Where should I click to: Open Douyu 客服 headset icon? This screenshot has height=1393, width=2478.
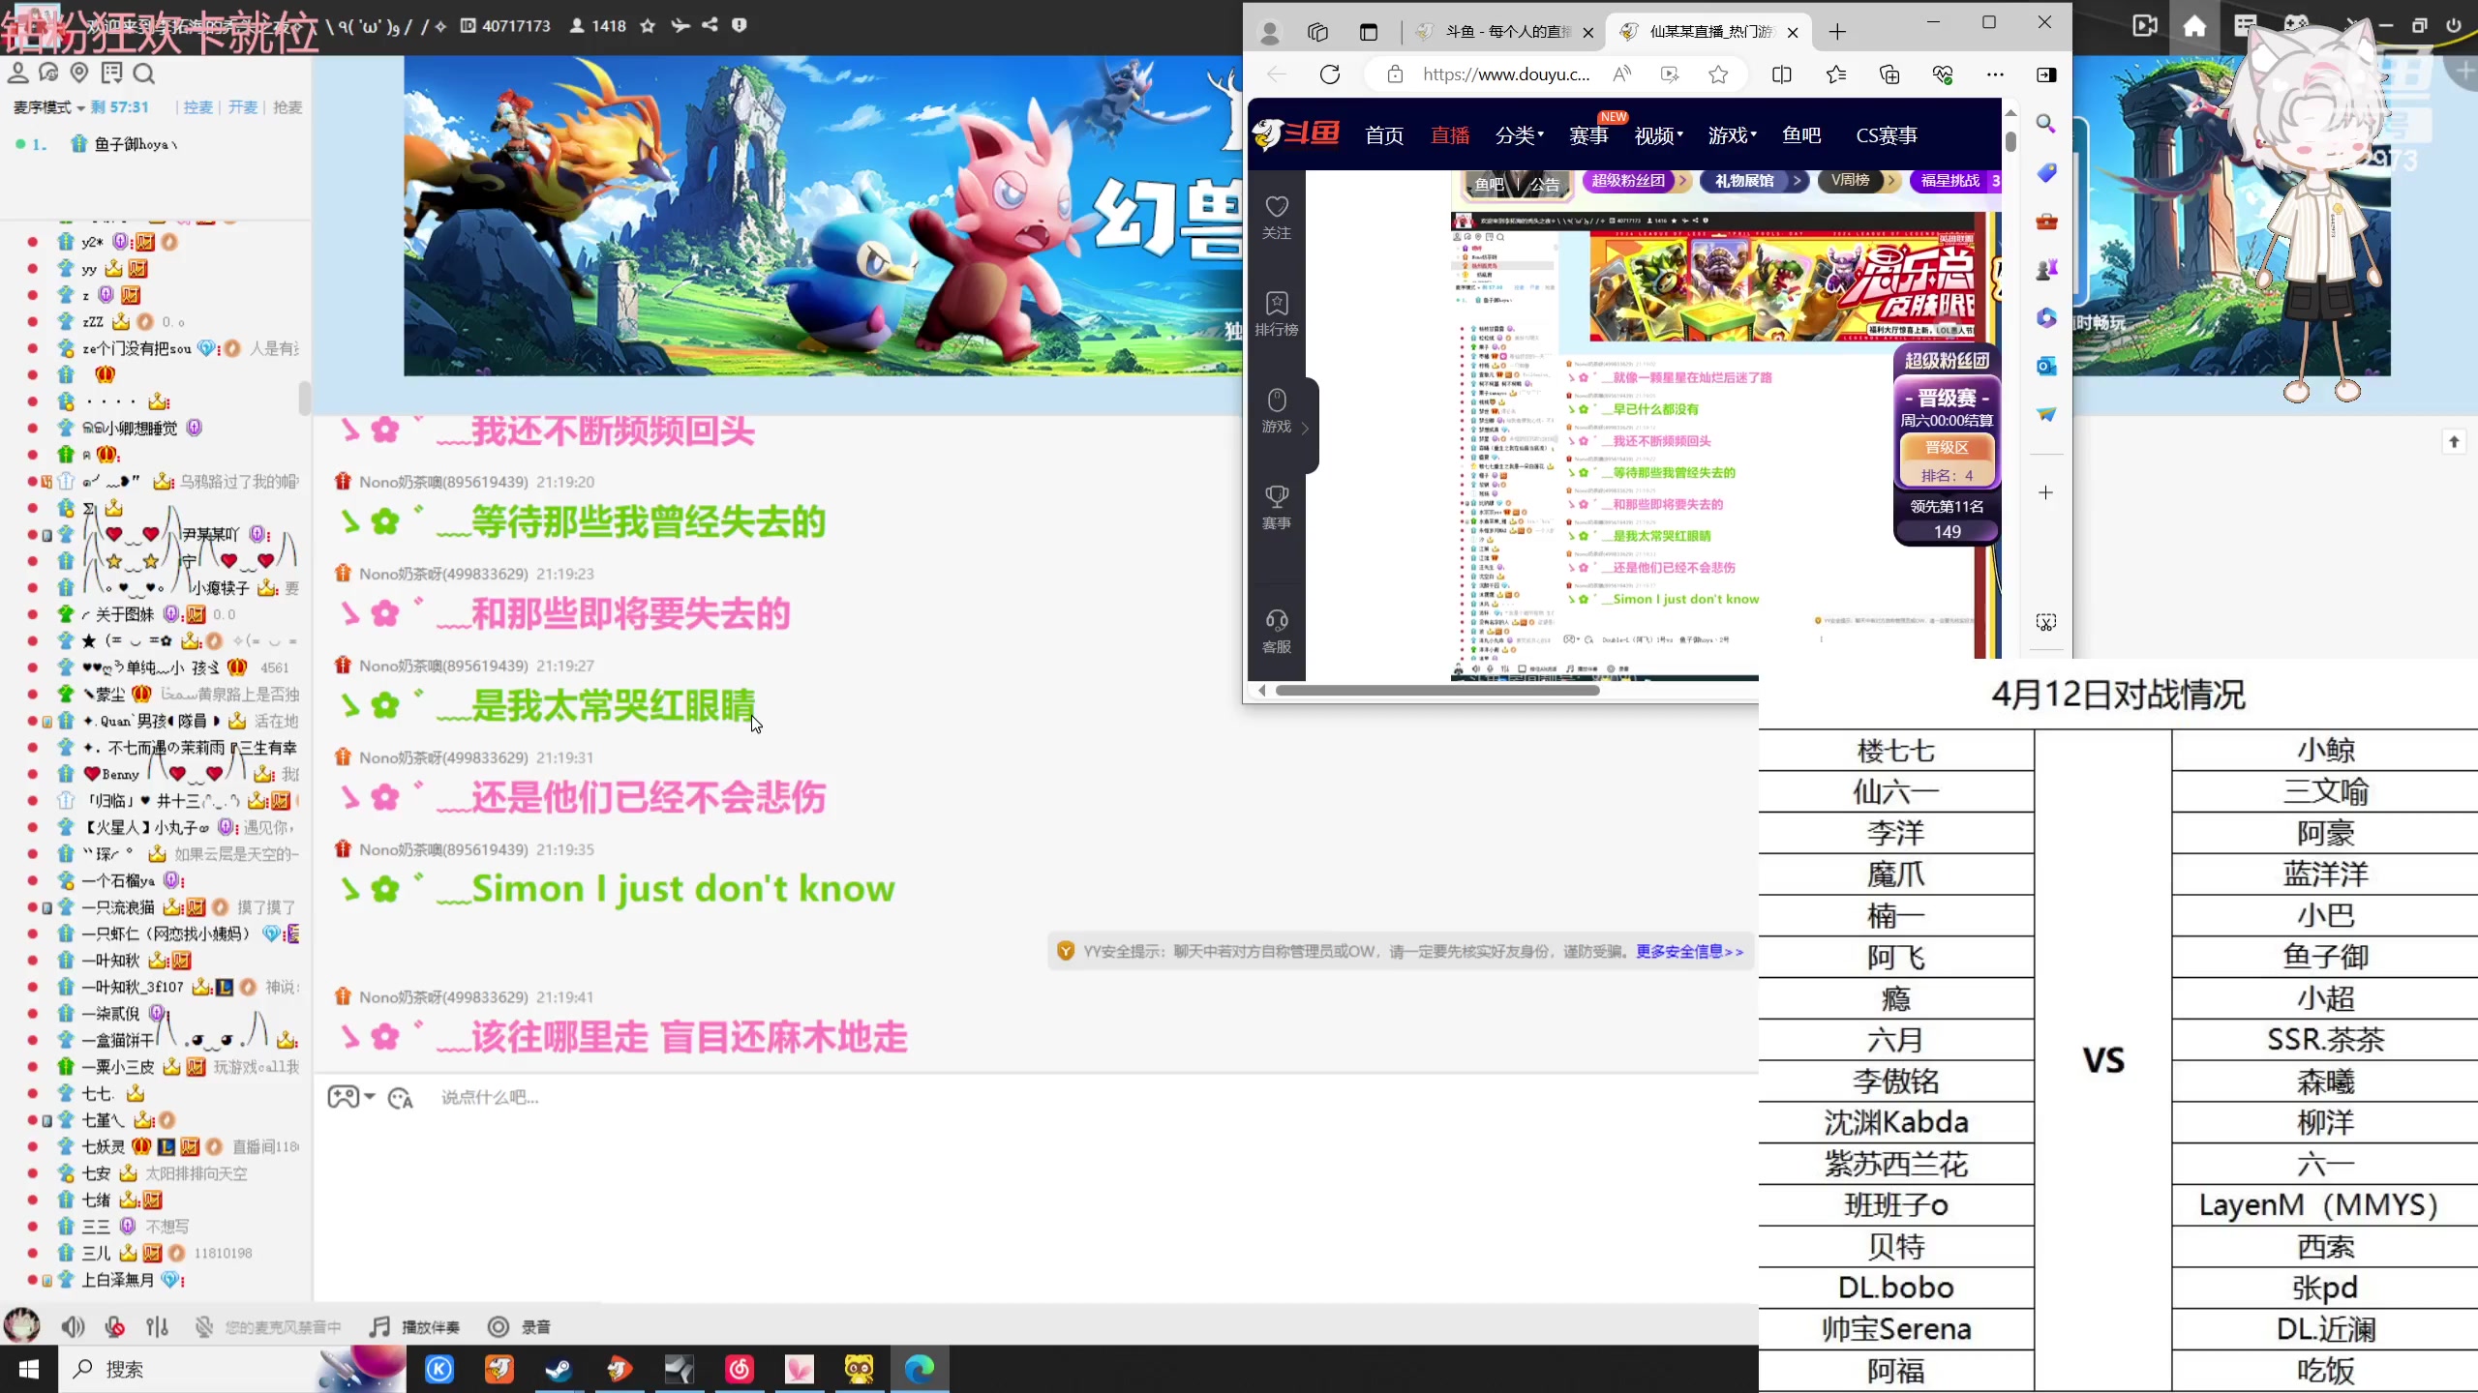click(1277, 620)
